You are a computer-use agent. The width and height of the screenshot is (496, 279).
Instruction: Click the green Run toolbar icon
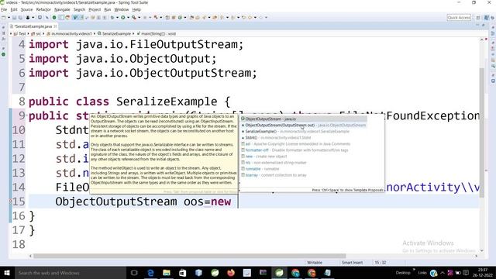point(123,17)
